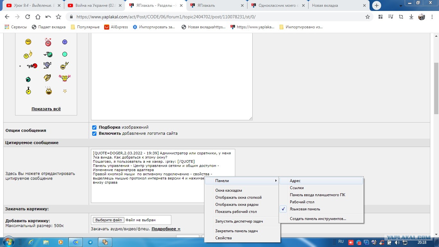Open the browser main menu dots

point(432,17)
